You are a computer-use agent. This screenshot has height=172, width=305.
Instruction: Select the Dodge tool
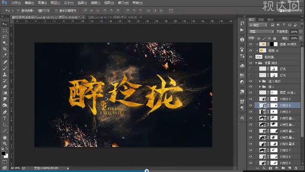[5, 105]
